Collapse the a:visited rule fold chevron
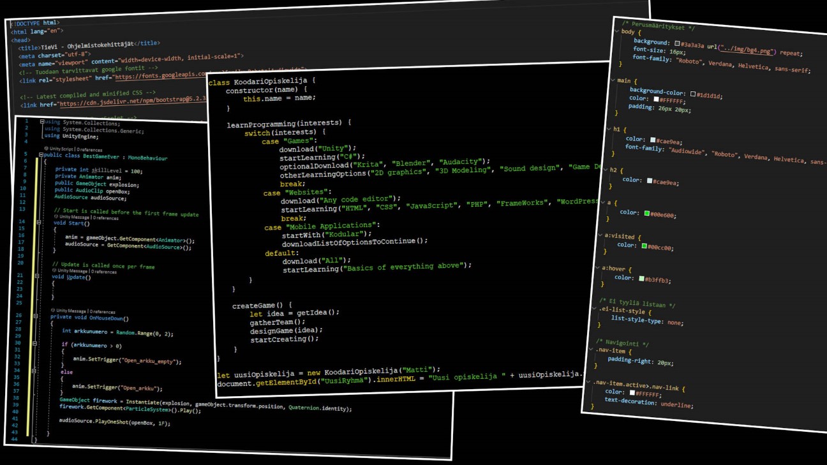Screen dimensions: 827x465 tap(600, 235)
